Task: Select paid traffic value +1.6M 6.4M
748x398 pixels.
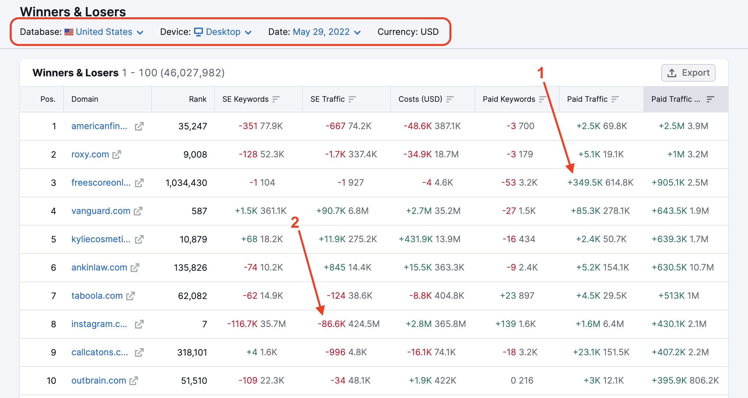Action: 600,324
